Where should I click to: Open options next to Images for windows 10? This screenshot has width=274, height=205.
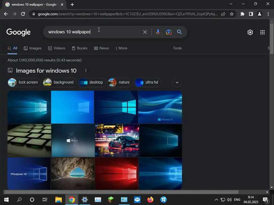pyautogui.click(x=86, y=70)
